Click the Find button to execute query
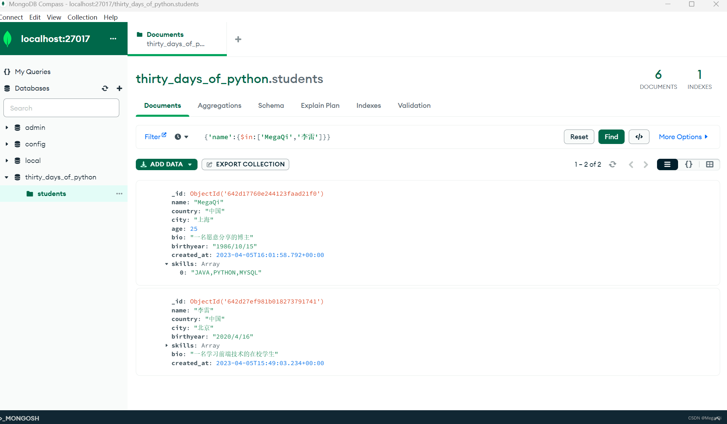Image resolution: width=727 pixels, height=424 pixels. pos(611,137)
